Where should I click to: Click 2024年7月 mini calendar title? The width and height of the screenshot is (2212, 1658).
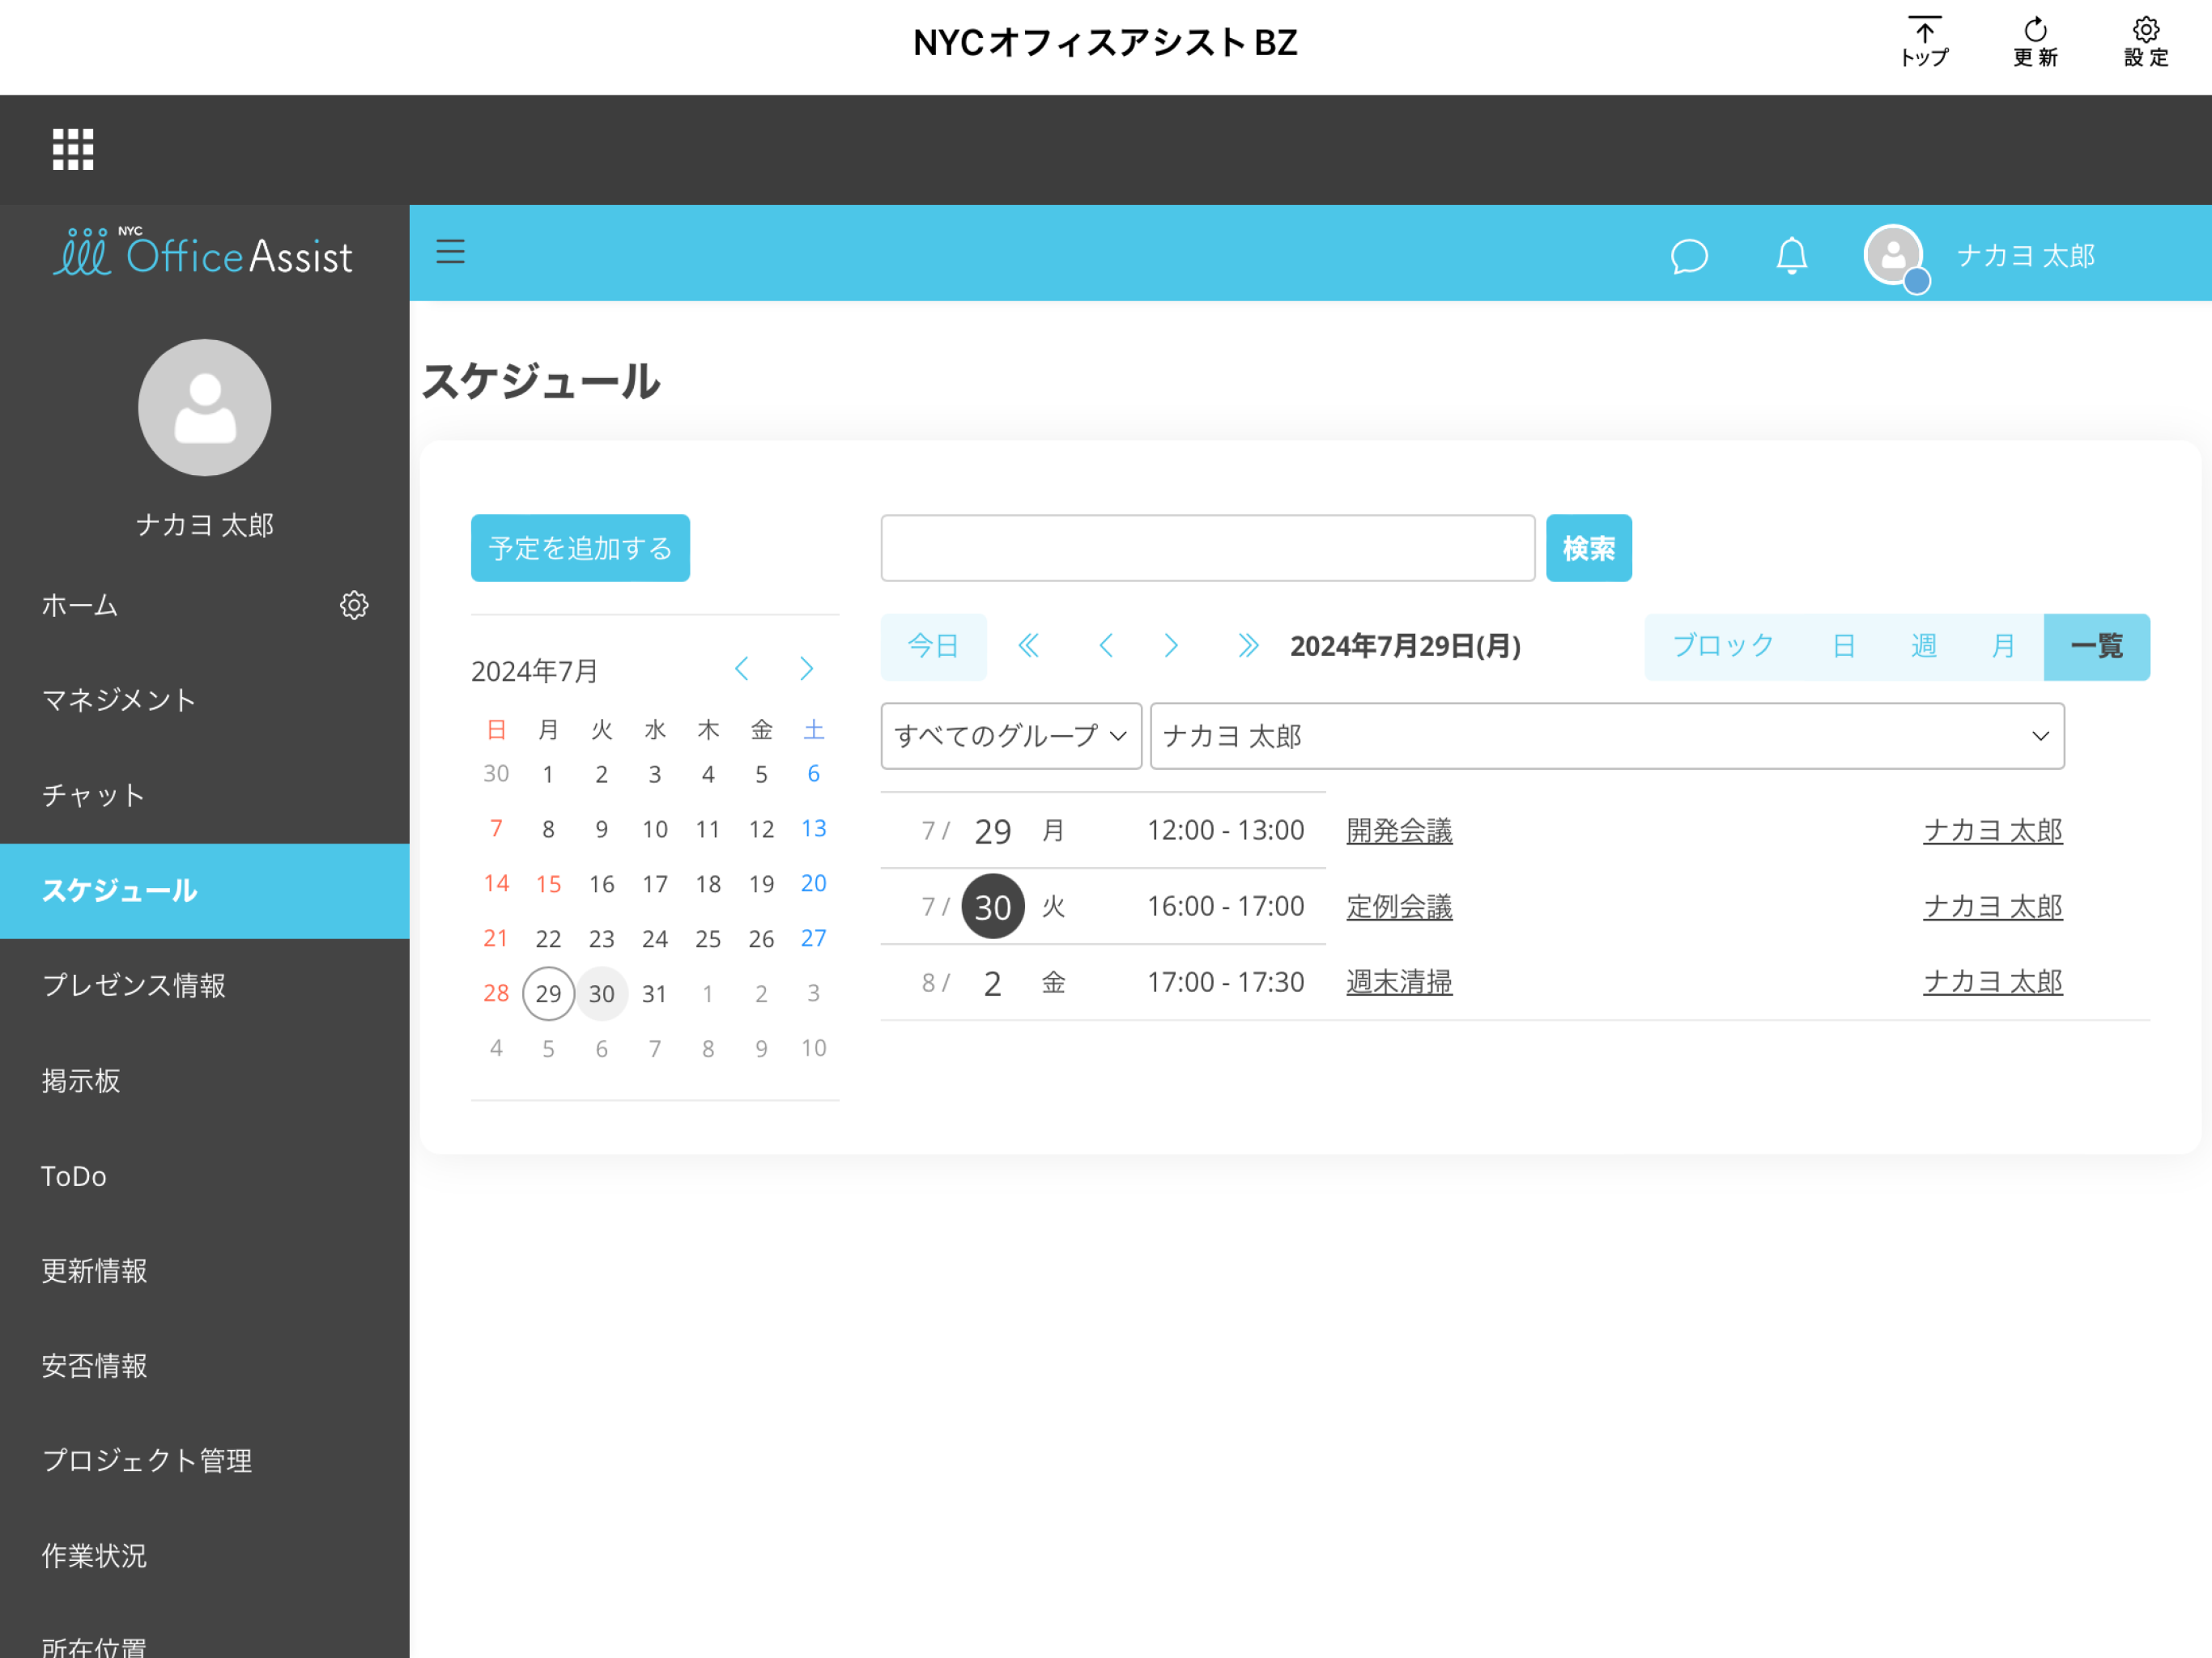click(534, 671)
